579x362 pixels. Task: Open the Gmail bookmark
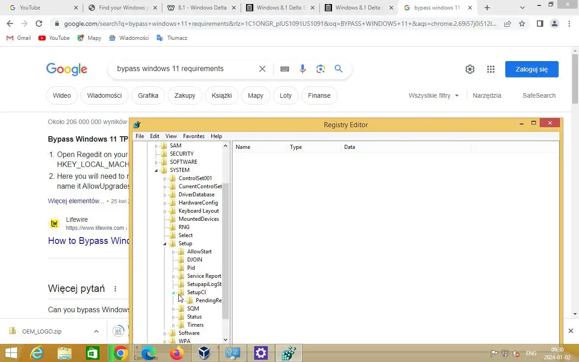(19, 38)
